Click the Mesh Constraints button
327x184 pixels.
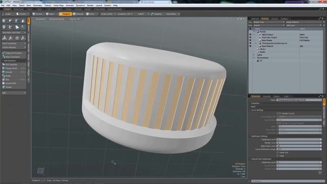[14, 57]
